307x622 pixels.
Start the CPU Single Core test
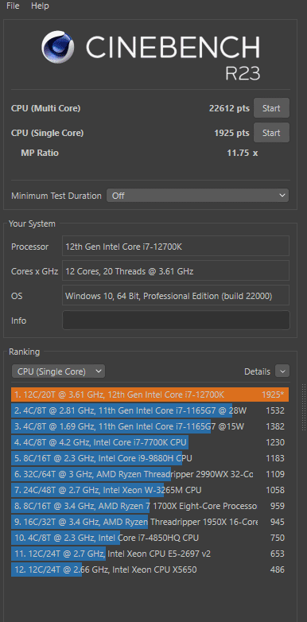[271, 133]
